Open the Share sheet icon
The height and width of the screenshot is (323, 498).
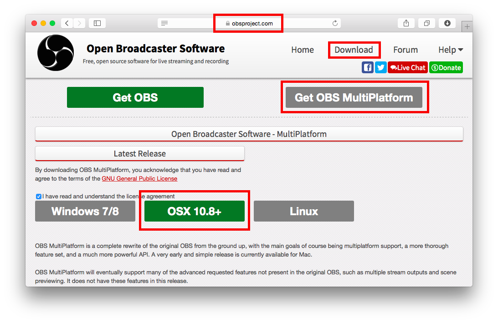tap(406, 23)
